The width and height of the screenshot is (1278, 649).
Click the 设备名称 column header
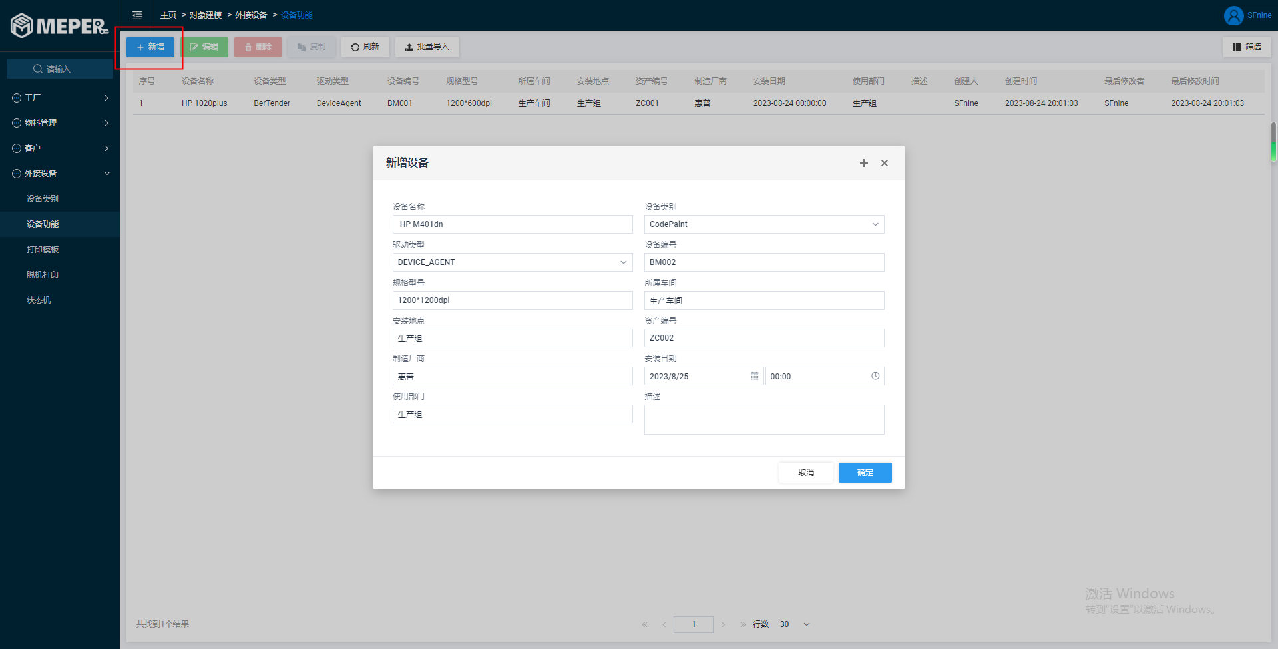pos(198,81)
